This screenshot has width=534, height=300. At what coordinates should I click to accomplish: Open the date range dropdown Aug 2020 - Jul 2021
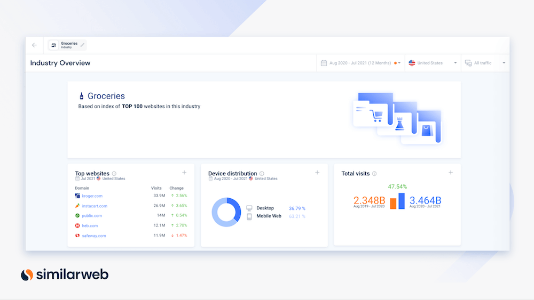tap(360, 63)
